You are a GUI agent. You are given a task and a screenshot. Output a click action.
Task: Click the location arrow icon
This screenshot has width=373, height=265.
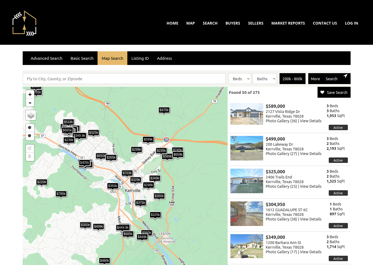pyautogui.click(x=345, y=76)
